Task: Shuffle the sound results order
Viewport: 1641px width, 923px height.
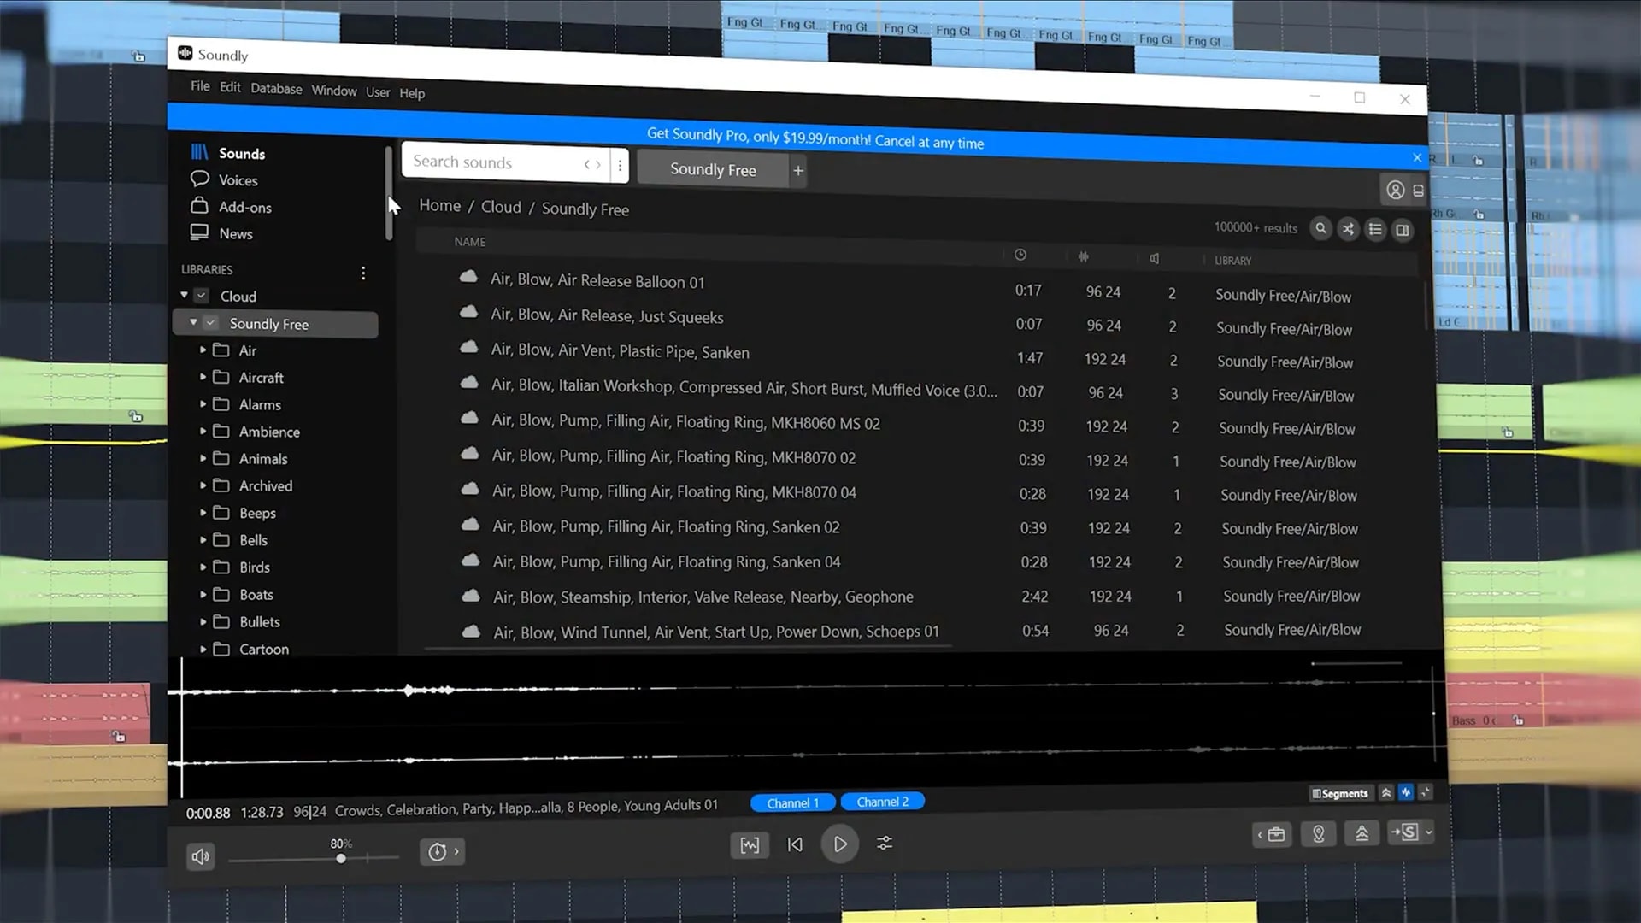Action: tap(1348, 229)
